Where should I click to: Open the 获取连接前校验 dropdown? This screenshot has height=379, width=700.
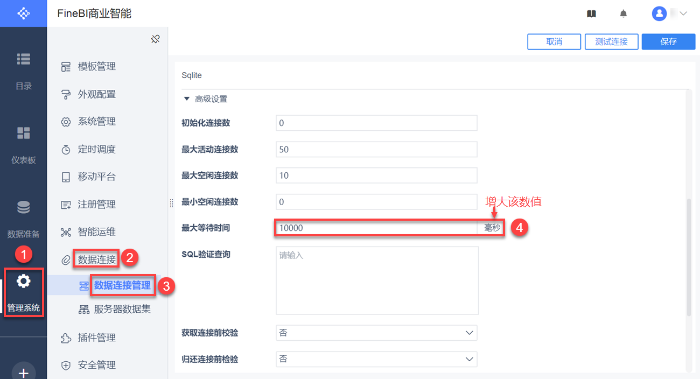[x=376, y=333]
